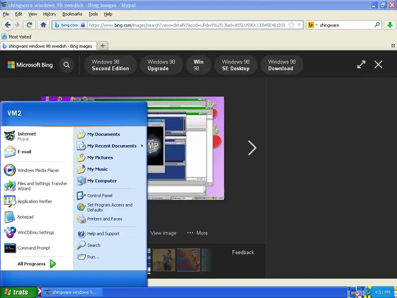Bookmark this page with the star icon
Image resolution: width=397 pixels, height=298 pixels.
pyautogui.click(x=292, y=25)
